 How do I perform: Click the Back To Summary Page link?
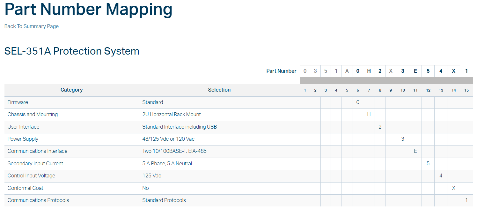(x=32, y=26)
